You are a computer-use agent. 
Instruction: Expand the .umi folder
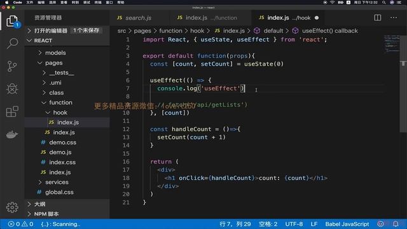tap(55, 83)
